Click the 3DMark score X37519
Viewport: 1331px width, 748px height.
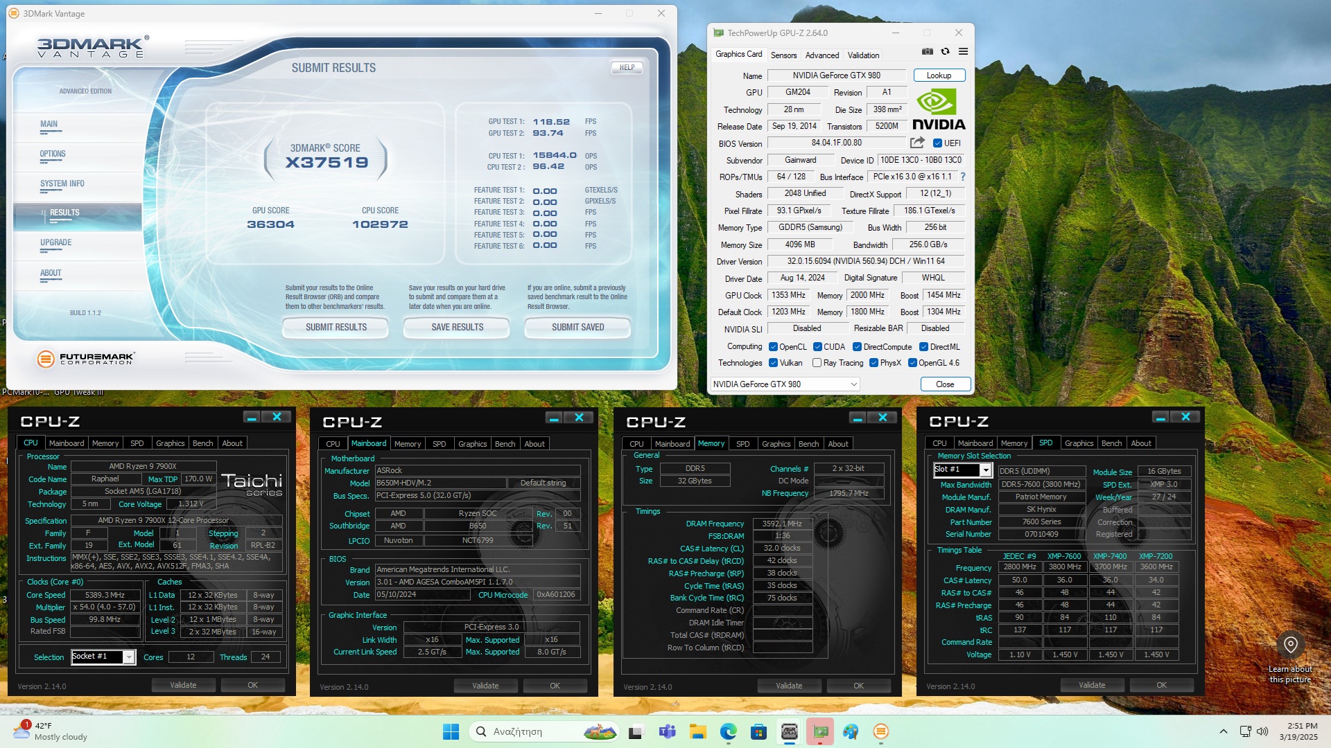pos(327,163)
